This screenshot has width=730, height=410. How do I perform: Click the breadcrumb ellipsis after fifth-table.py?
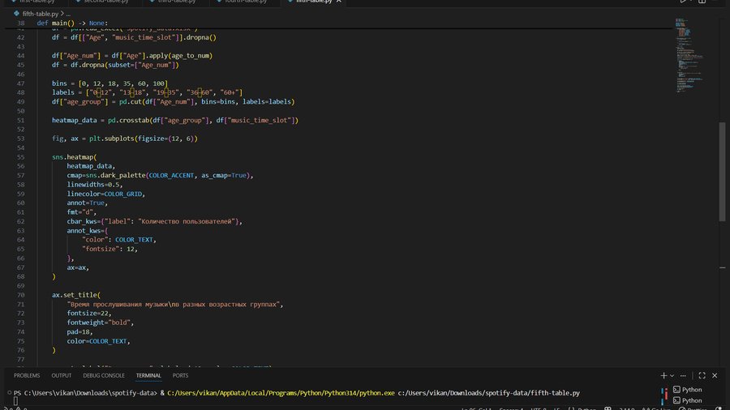tap(67, 14)
